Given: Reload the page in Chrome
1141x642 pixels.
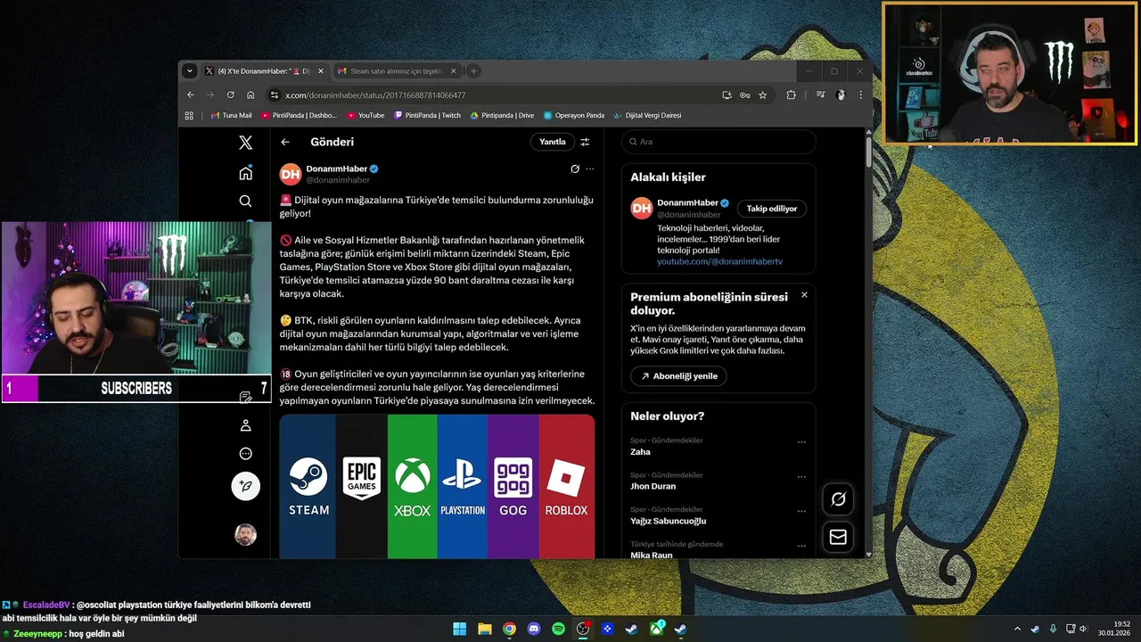Looking at the screenshot, I should pyautogui.click(x=231, y=95).
